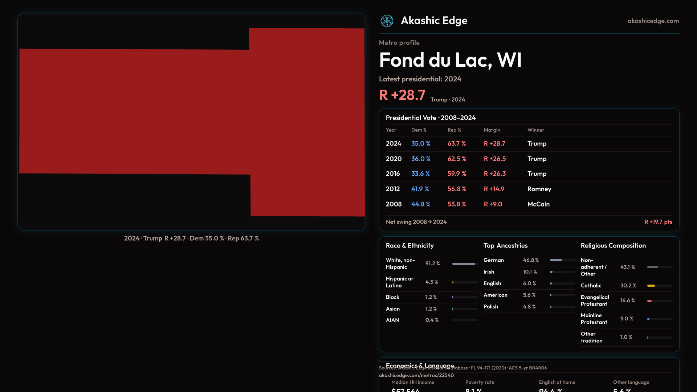The image size is (697, 392).
Task: Click the German ancestry bar
Action: click(x=556, y=260)
